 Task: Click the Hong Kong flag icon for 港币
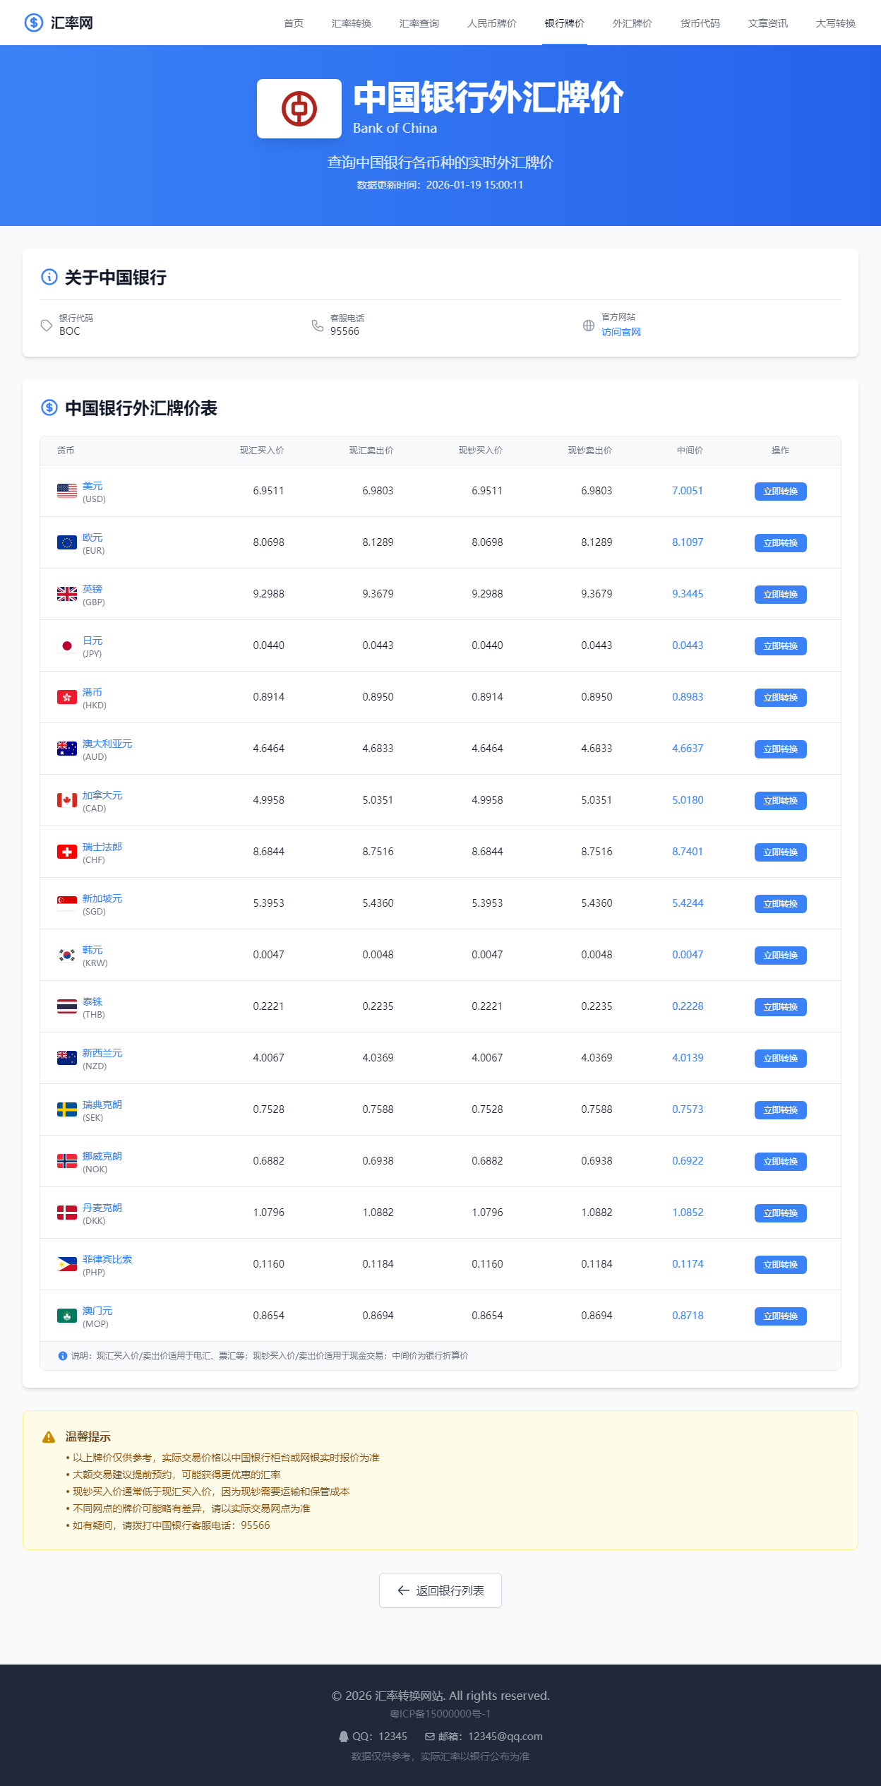click(x=67, y=697)
